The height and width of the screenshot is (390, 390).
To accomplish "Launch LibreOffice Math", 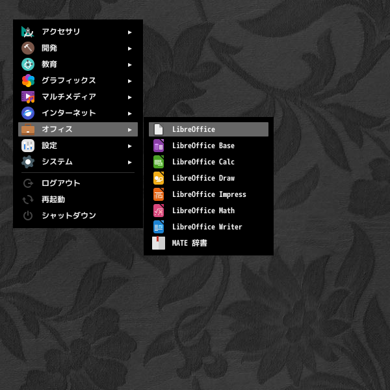I will [209, 211].
